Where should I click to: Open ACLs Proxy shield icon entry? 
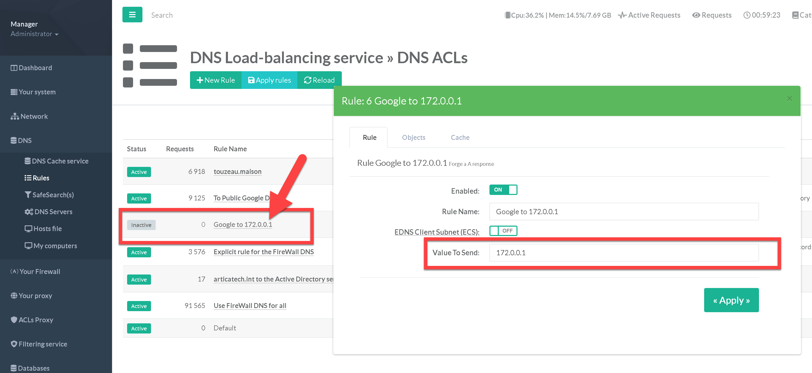pyautogui.click(x=14, y=320)
